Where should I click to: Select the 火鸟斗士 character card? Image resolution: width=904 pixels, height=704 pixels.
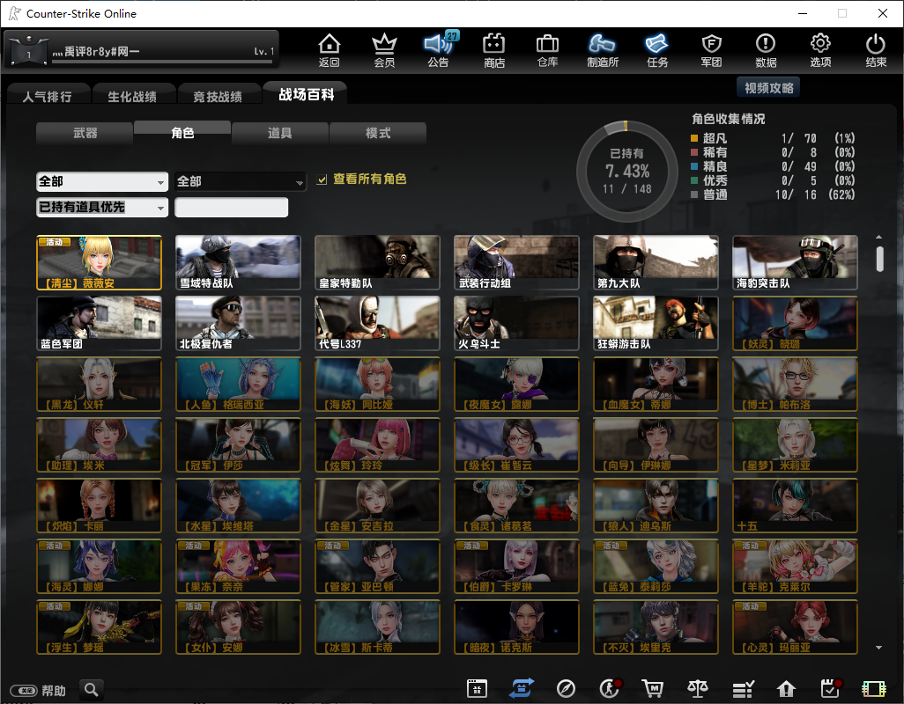point(516,323)
